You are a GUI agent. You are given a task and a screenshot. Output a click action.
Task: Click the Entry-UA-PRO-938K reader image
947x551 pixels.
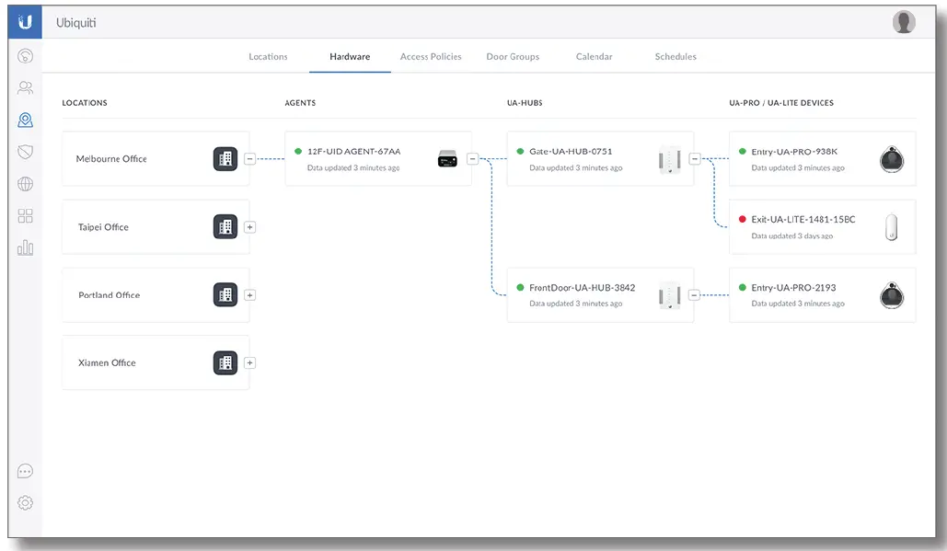click(x=892, y=159)
